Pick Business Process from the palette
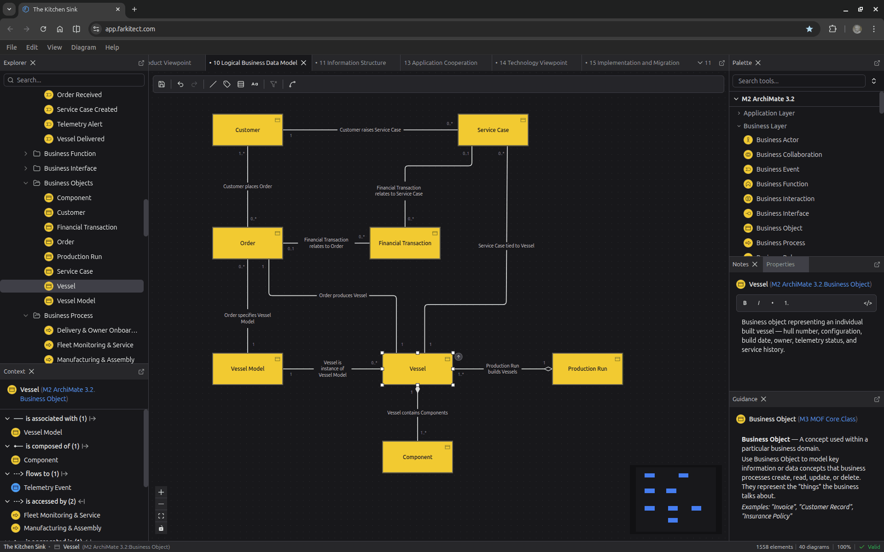Viewport: 884px width, 552px height. (x=780, y=243)
